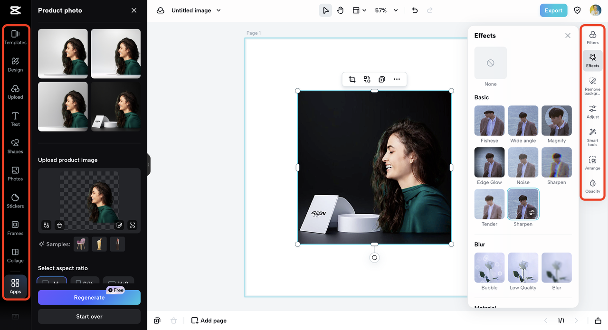The image size is (608, 330).
Task: Open the Collage sidebar panel
Action: [x=15, y=255]
